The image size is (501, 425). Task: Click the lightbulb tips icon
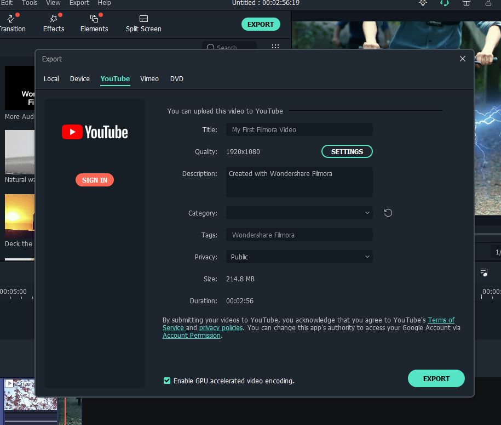point(423,3)
